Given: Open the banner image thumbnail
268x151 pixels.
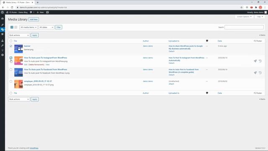Looking at the screenshot, I should 18,49.
